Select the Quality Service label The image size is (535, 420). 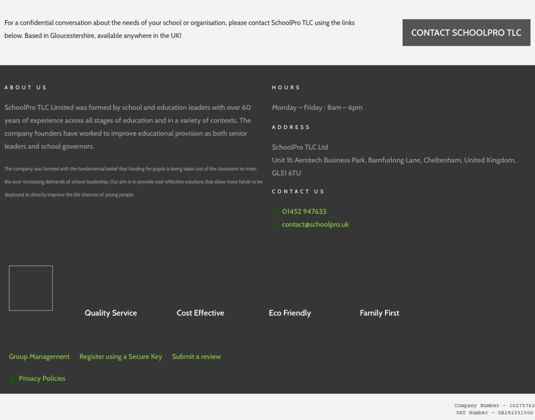(x=111, y=313)
